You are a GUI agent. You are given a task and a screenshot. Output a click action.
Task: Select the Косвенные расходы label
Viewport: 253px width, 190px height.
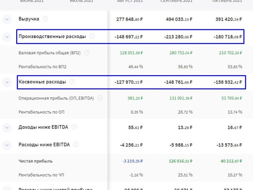42,82
